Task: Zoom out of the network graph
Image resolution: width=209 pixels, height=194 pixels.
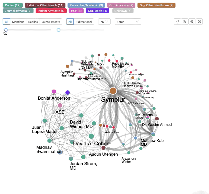Action: (192, 22)
